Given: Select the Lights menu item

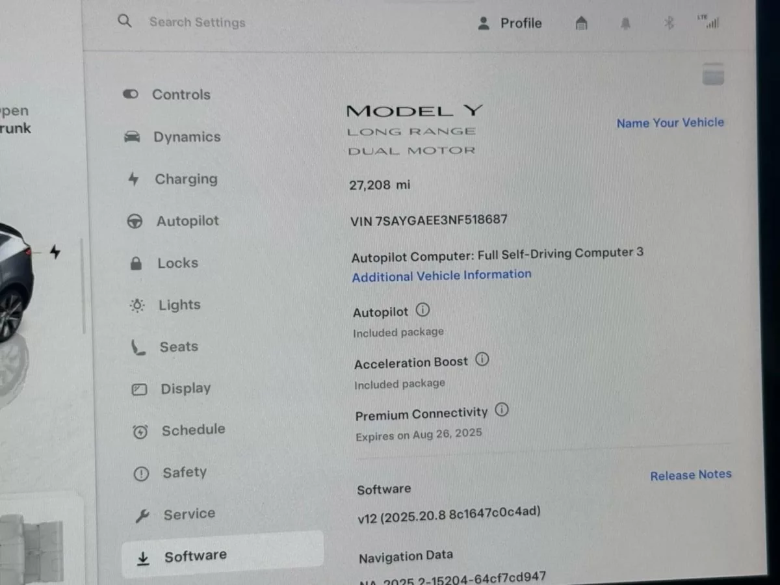Looking at the screenshot, I should 165,305.
